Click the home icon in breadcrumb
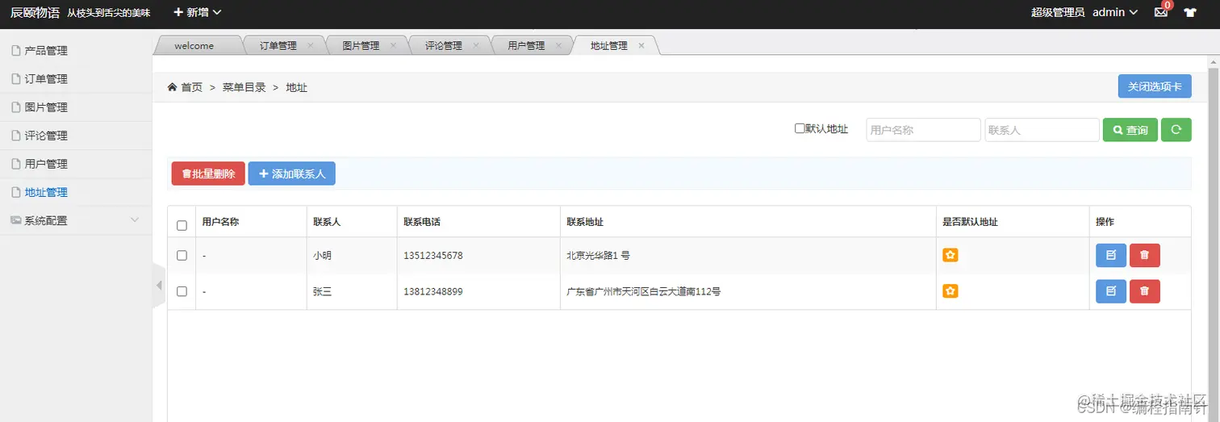 click(172, 87)
